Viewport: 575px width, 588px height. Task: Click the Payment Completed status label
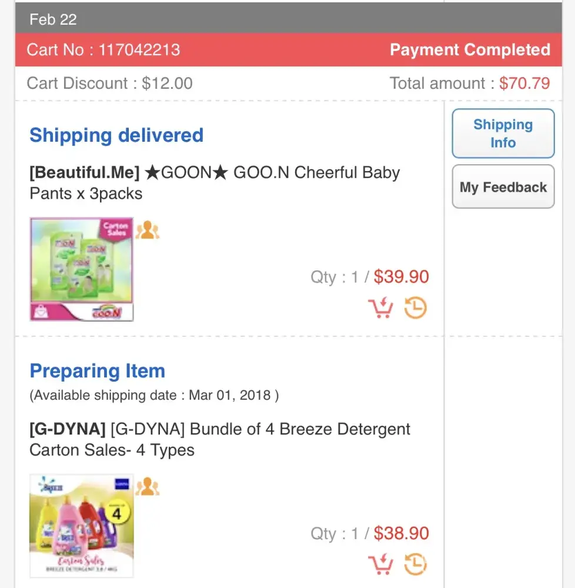(x=470, y=49)
